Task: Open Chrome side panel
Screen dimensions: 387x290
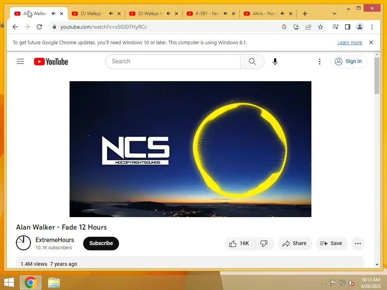Action: [348, 27]
